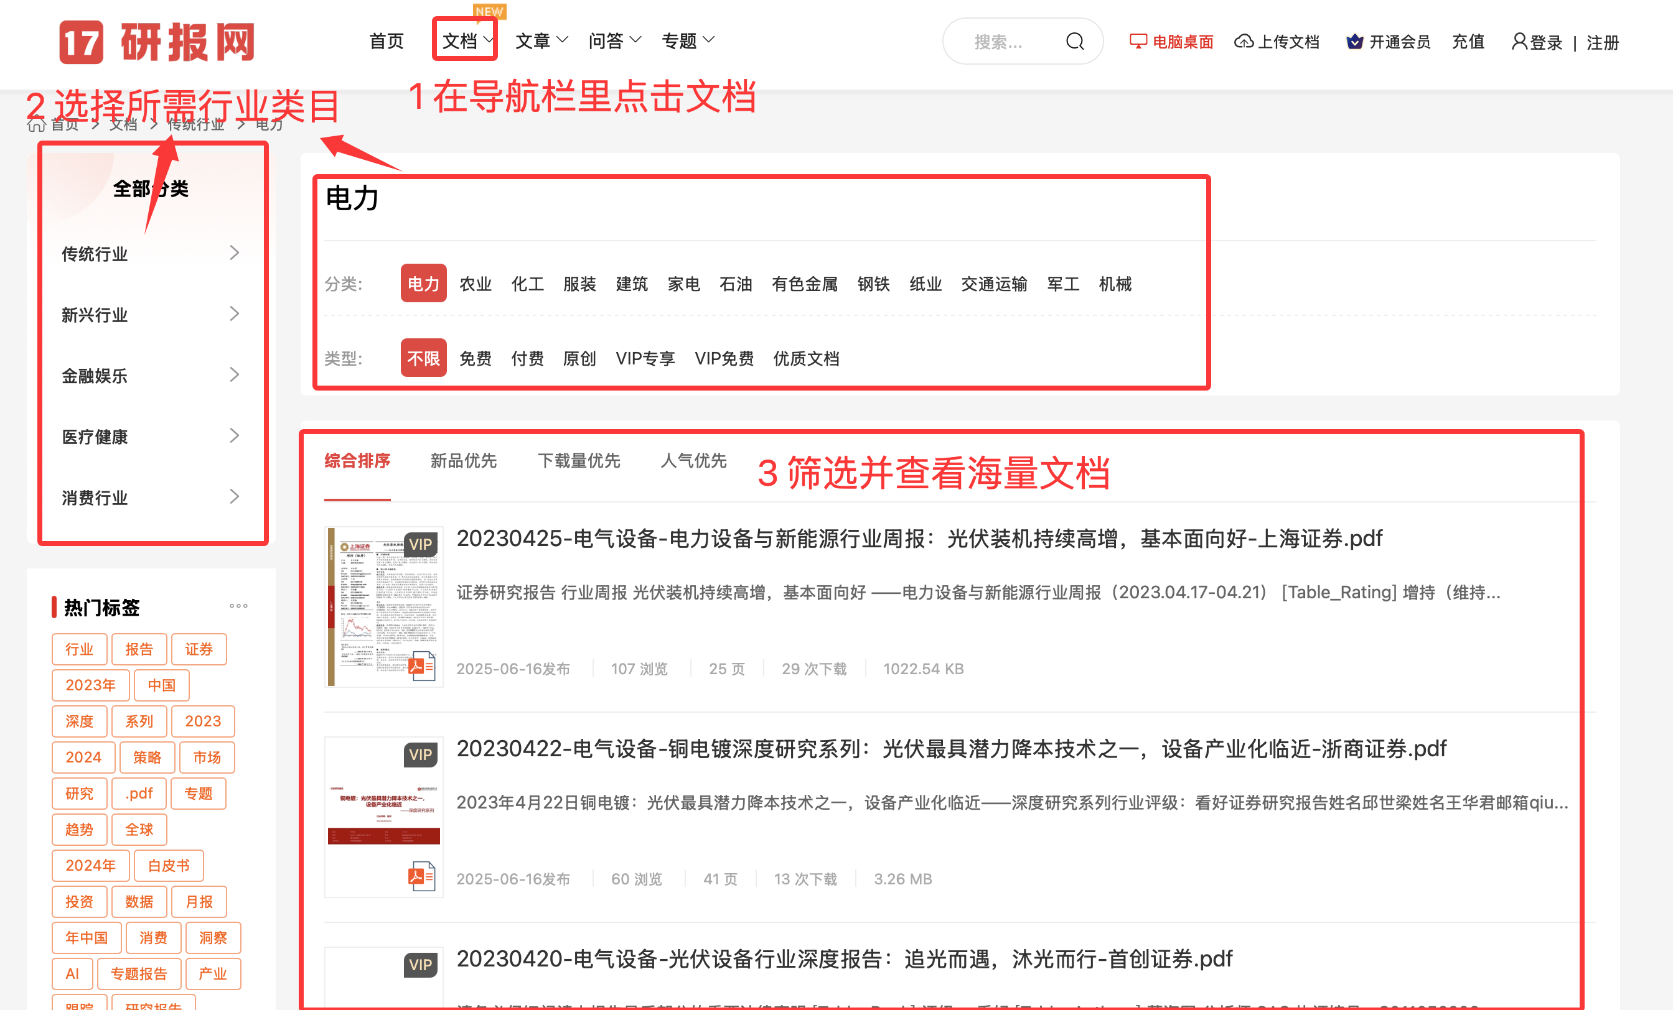Click 登录 text link
This screenshot has width=1673, height=1010.
1546,42
